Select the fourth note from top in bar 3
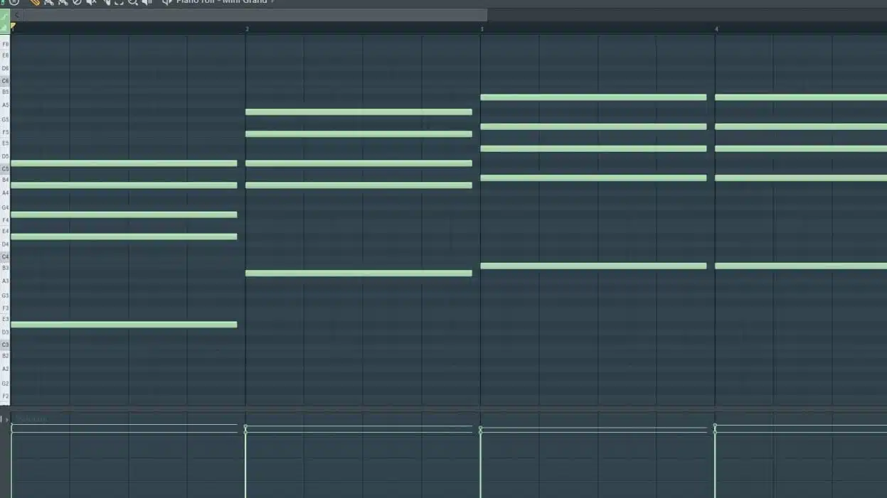The image size is (887, 498). [593, 178]
